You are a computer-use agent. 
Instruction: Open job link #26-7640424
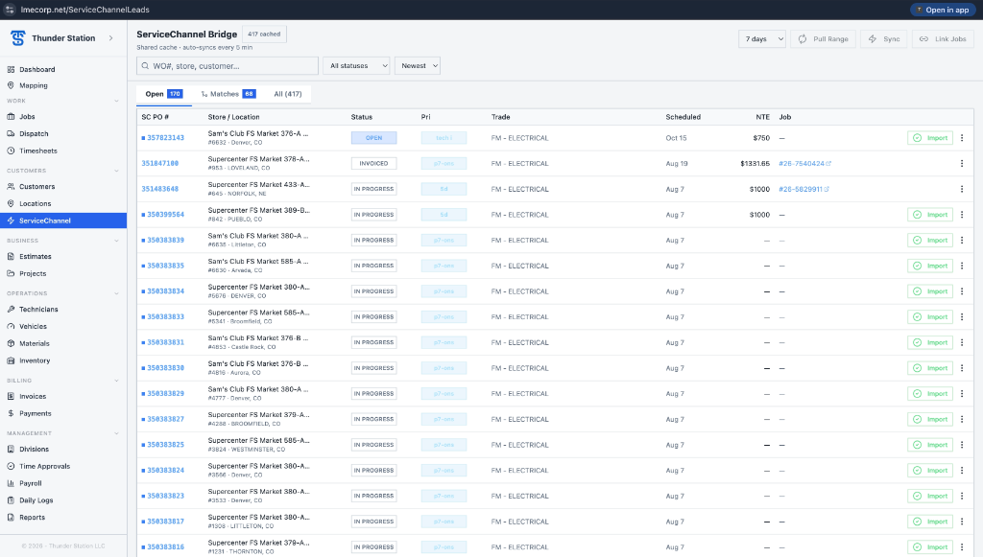coord(804,163)
